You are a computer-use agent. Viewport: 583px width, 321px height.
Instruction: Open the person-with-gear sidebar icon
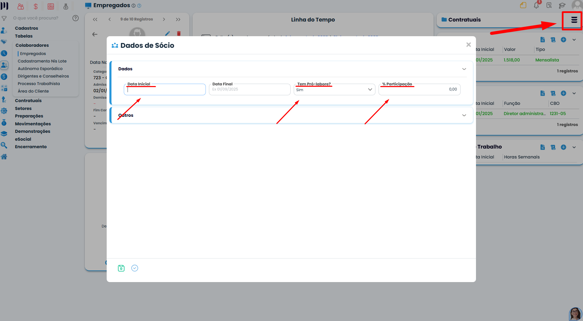tap(4, 30)
